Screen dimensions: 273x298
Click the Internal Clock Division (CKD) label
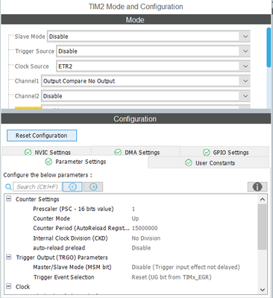(x=70, y=238)
